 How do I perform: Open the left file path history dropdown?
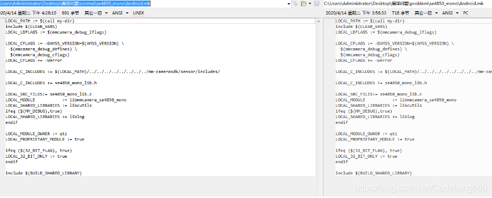pyautogui.click(x=289, y=3)
